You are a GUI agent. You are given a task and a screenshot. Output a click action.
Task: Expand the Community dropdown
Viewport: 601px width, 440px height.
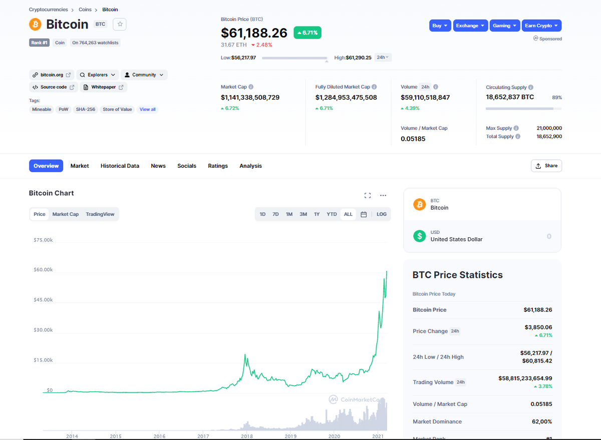[x=144, y=75]
